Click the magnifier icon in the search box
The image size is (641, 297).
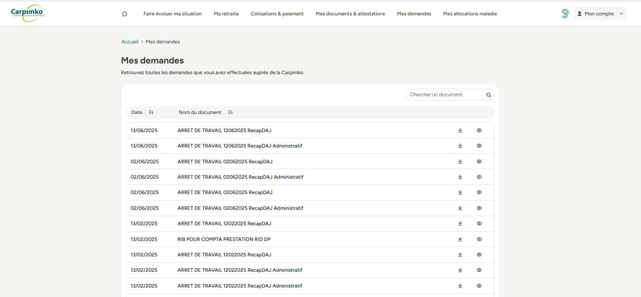(488, 95)
